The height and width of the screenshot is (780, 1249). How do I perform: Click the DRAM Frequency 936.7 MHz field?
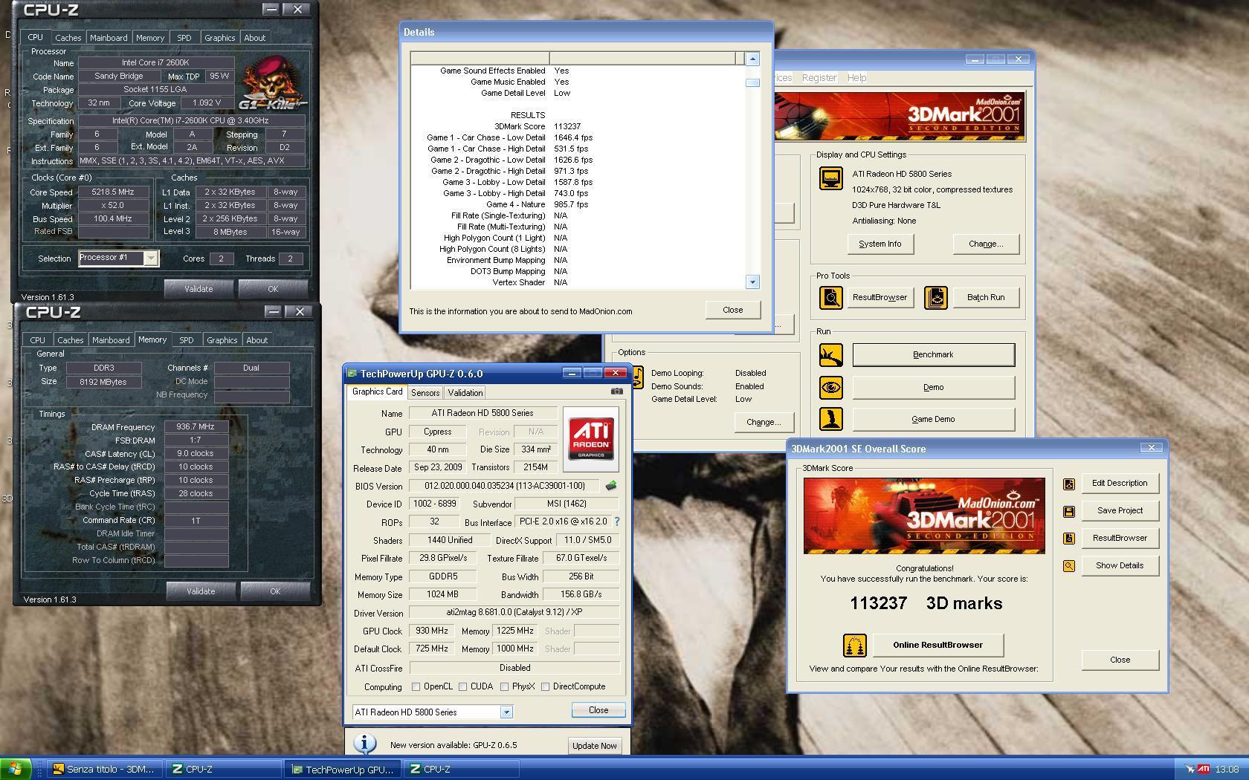click(x=196, y=426)
